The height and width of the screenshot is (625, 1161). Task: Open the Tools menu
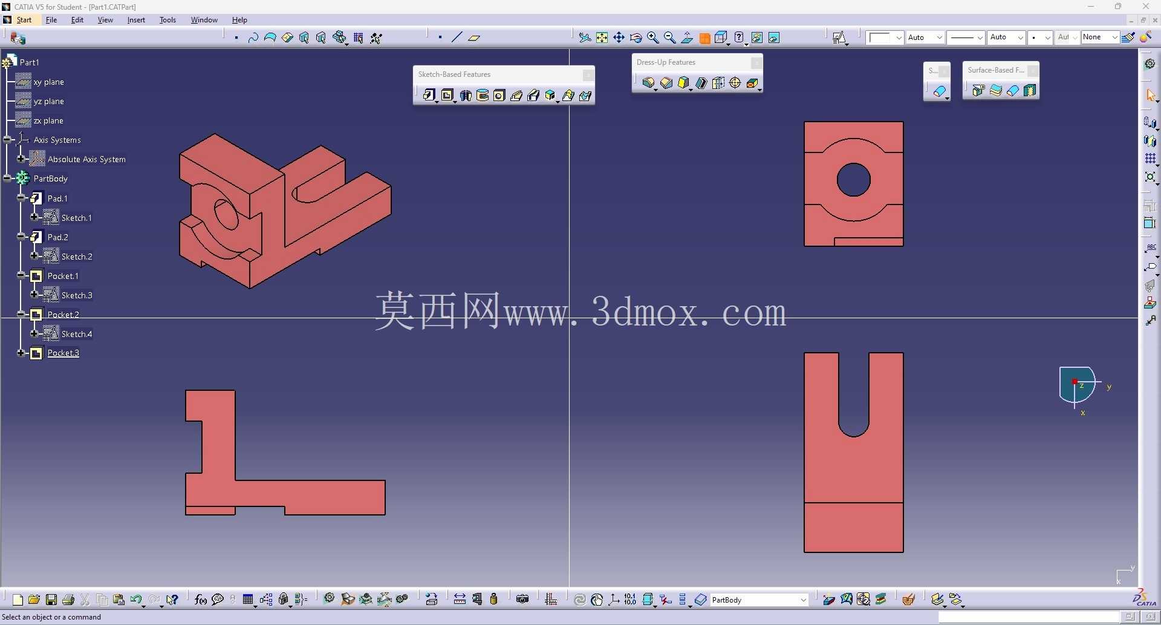coord(167,20)
